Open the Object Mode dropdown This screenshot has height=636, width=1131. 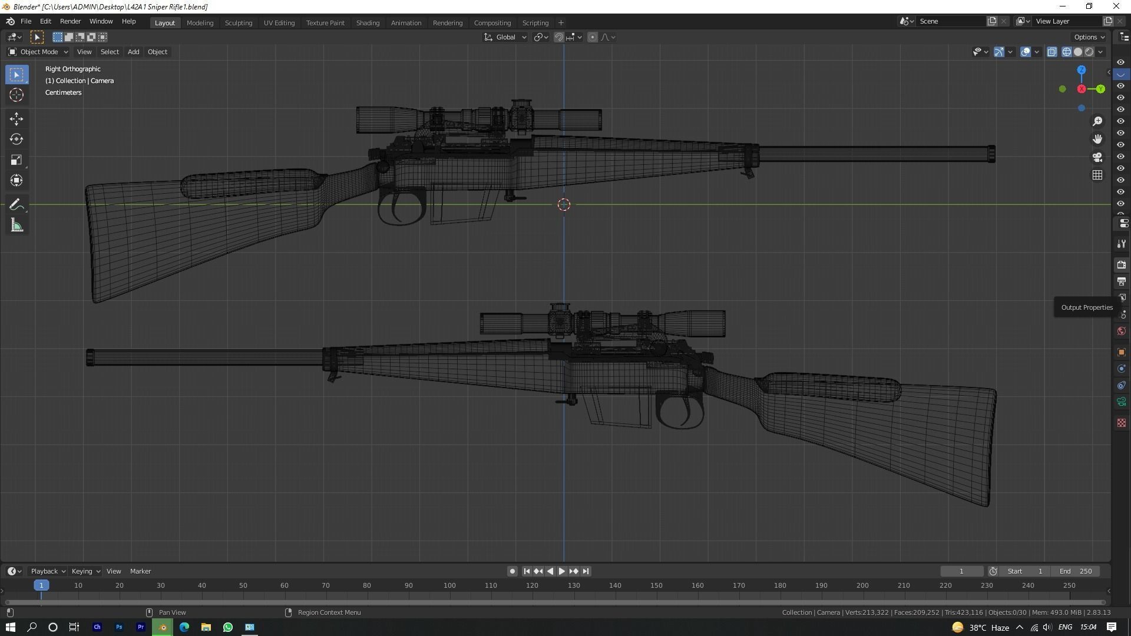(x=38, y=52)
